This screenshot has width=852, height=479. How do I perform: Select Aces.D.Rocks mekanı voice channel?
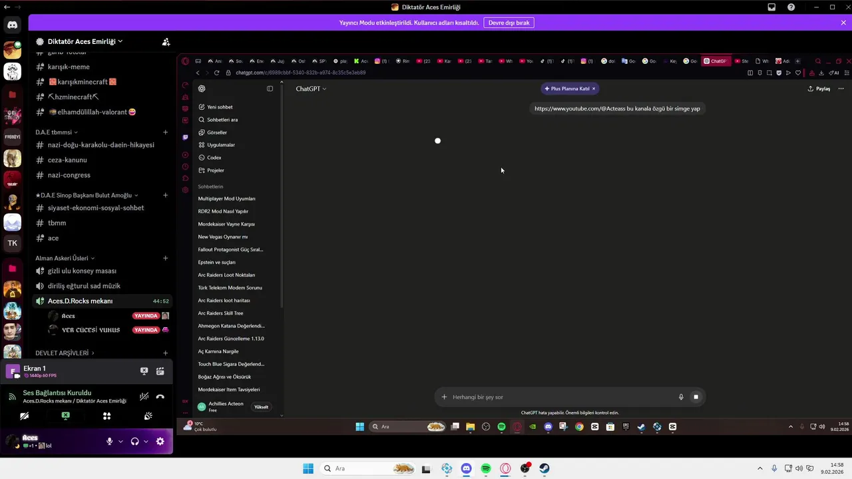click(x=103, y=301)
